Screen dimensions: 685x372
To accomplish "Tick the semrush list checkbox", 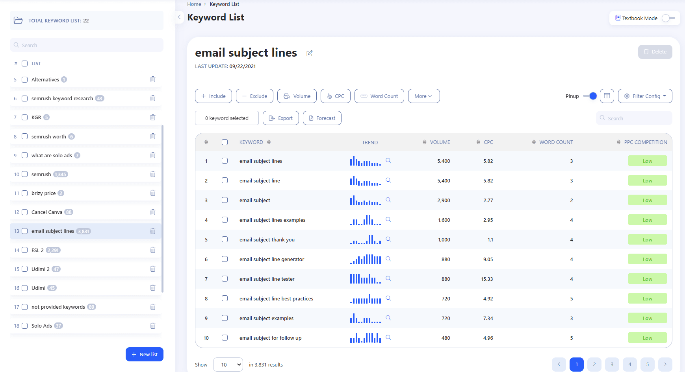I will click(x=24, y=174).
